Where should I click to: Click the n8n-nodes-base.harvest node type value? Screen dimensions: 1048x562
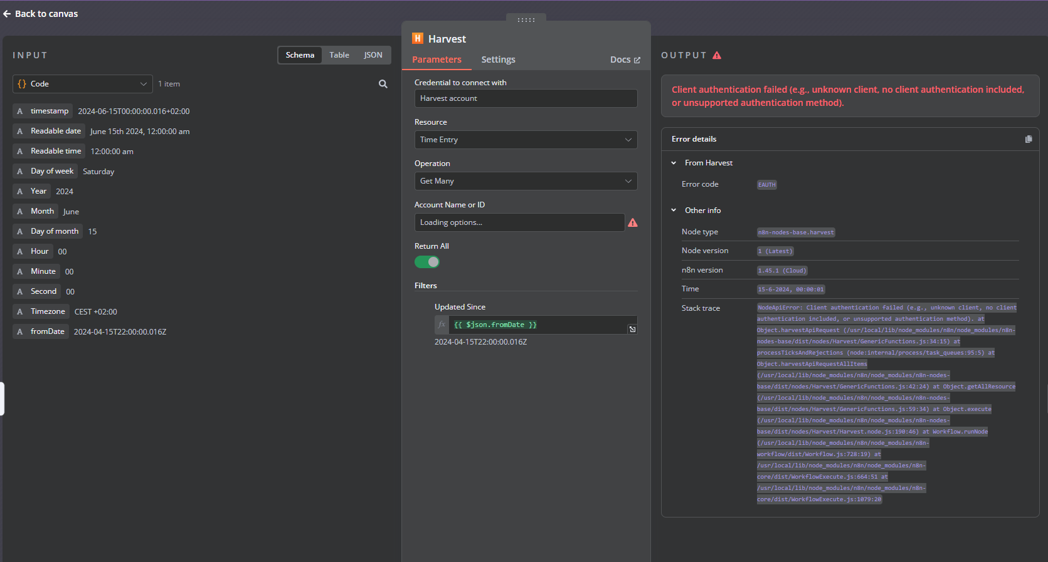point(796,232)
